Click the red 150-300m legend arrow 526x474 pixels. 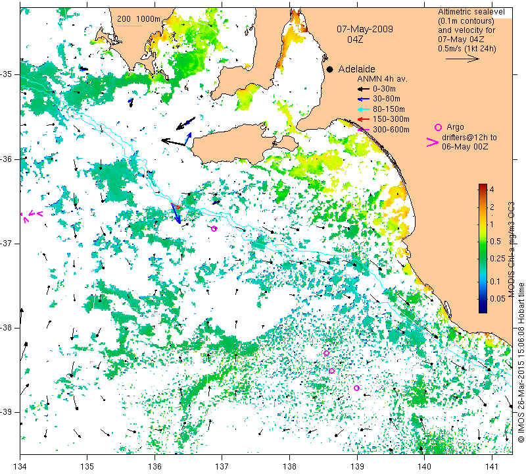click(364, 119)
